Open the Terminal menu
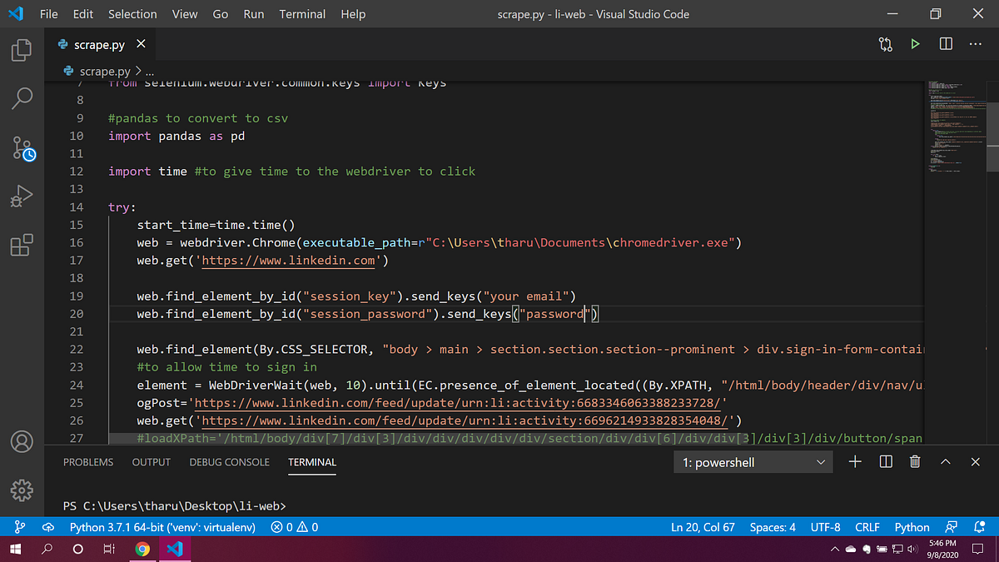Screen dimensions: 999x562 coord(302,14)
